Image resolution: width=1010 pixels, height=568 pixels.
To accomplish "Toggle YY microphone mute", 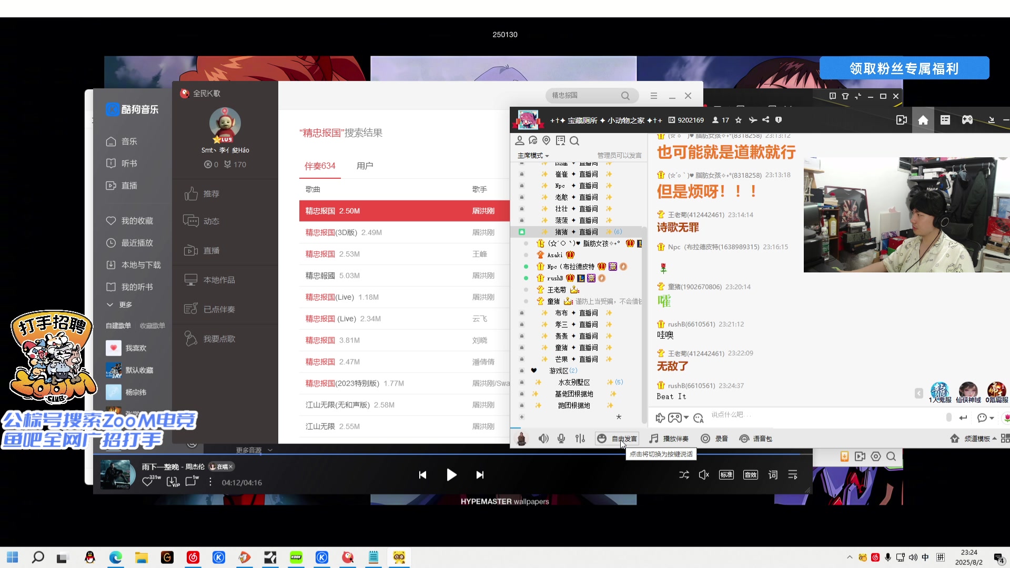I will click(562, 439).
